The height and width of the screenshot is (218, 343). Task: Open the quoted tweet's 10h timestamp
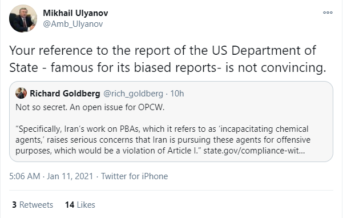point(177,94)
